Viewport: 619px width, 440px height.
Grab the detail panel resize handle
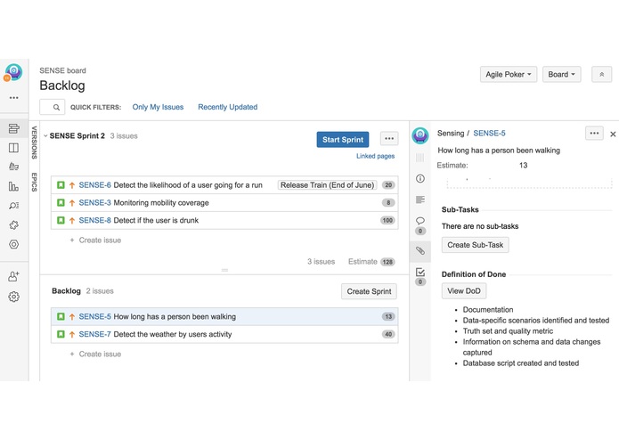(x=420, y=158)
